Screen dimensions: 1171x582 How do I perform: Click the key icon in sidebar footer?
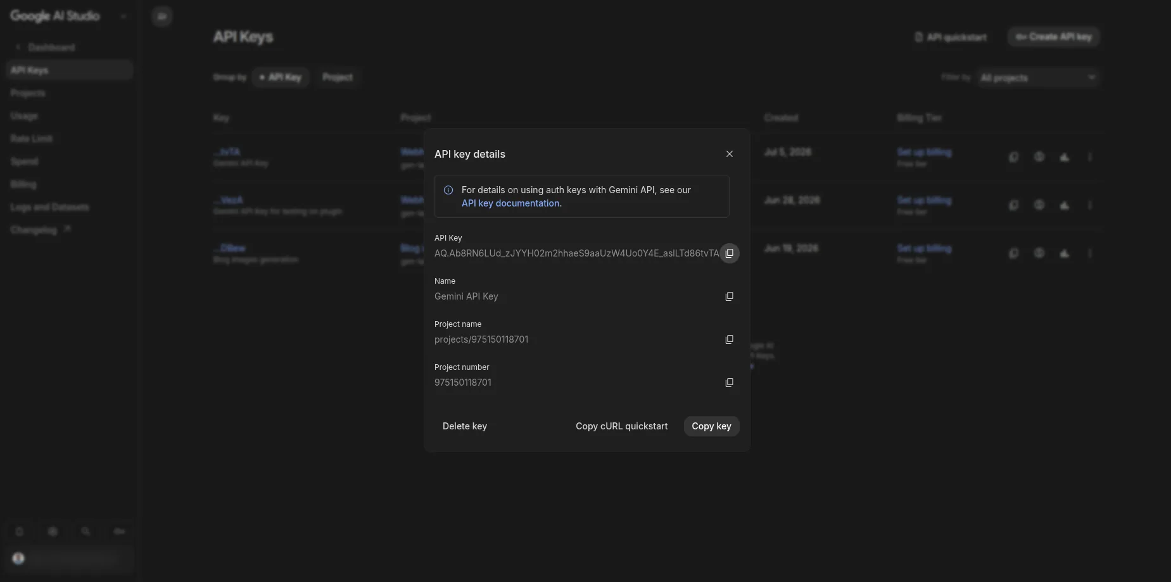pyautogui.click(x=119, y=531)
